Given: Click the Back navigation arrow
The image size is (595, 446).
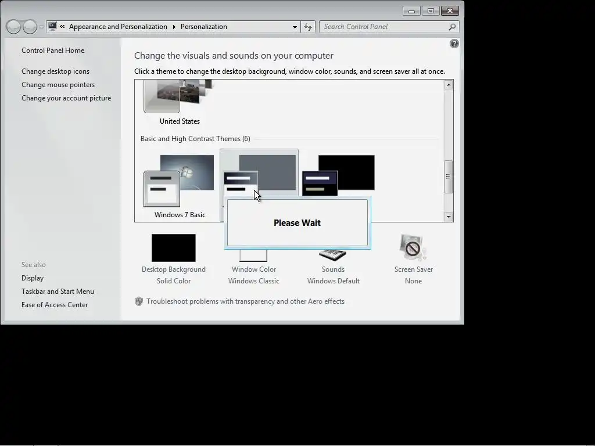Looking at the screenshot, I should (x=14, y=27).
